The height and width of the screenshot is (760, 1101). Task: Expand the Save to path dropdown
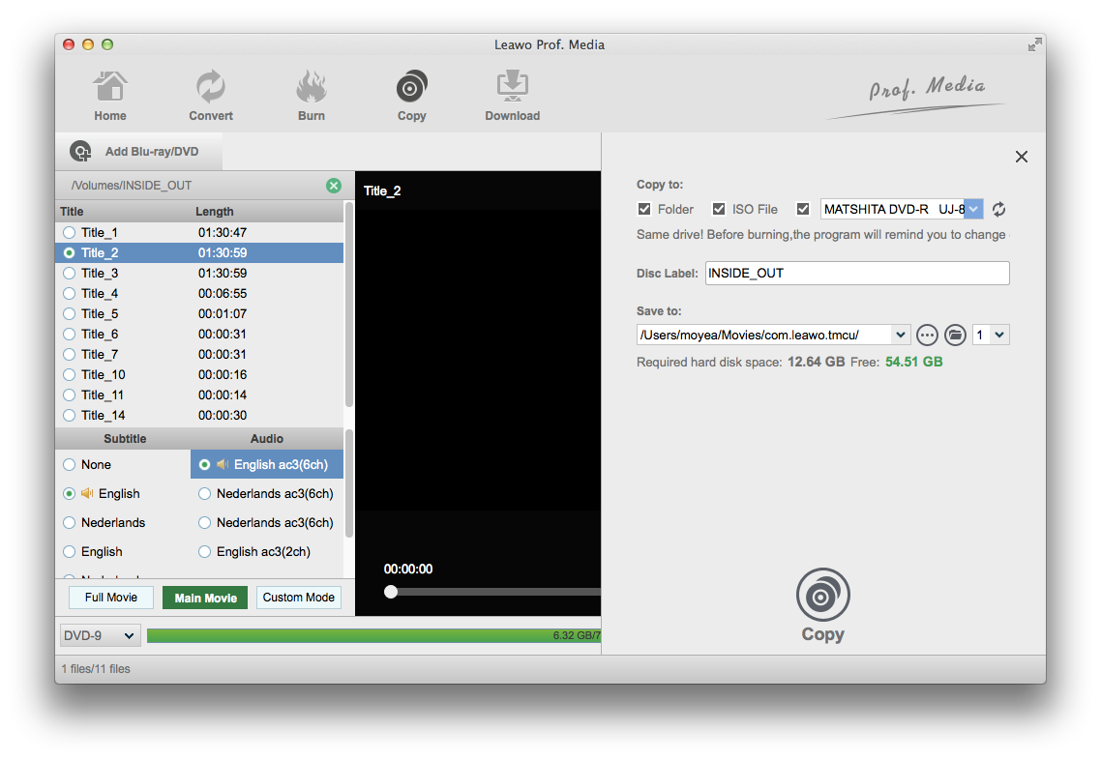[900, 335]
